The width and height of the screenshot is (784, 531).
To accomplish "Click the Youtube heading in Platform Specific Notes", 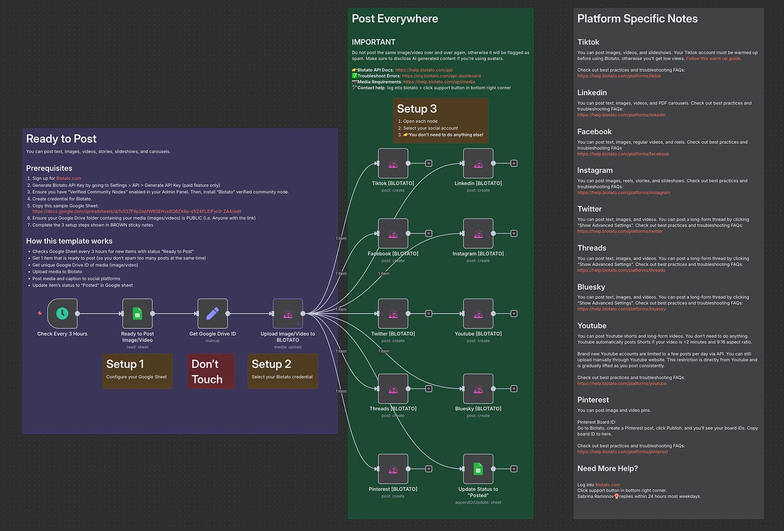I will 592,326.
